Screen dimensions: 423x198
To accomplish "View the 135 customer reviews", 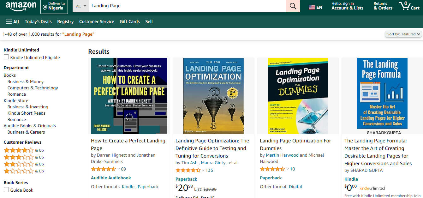I will pos(209,170).
